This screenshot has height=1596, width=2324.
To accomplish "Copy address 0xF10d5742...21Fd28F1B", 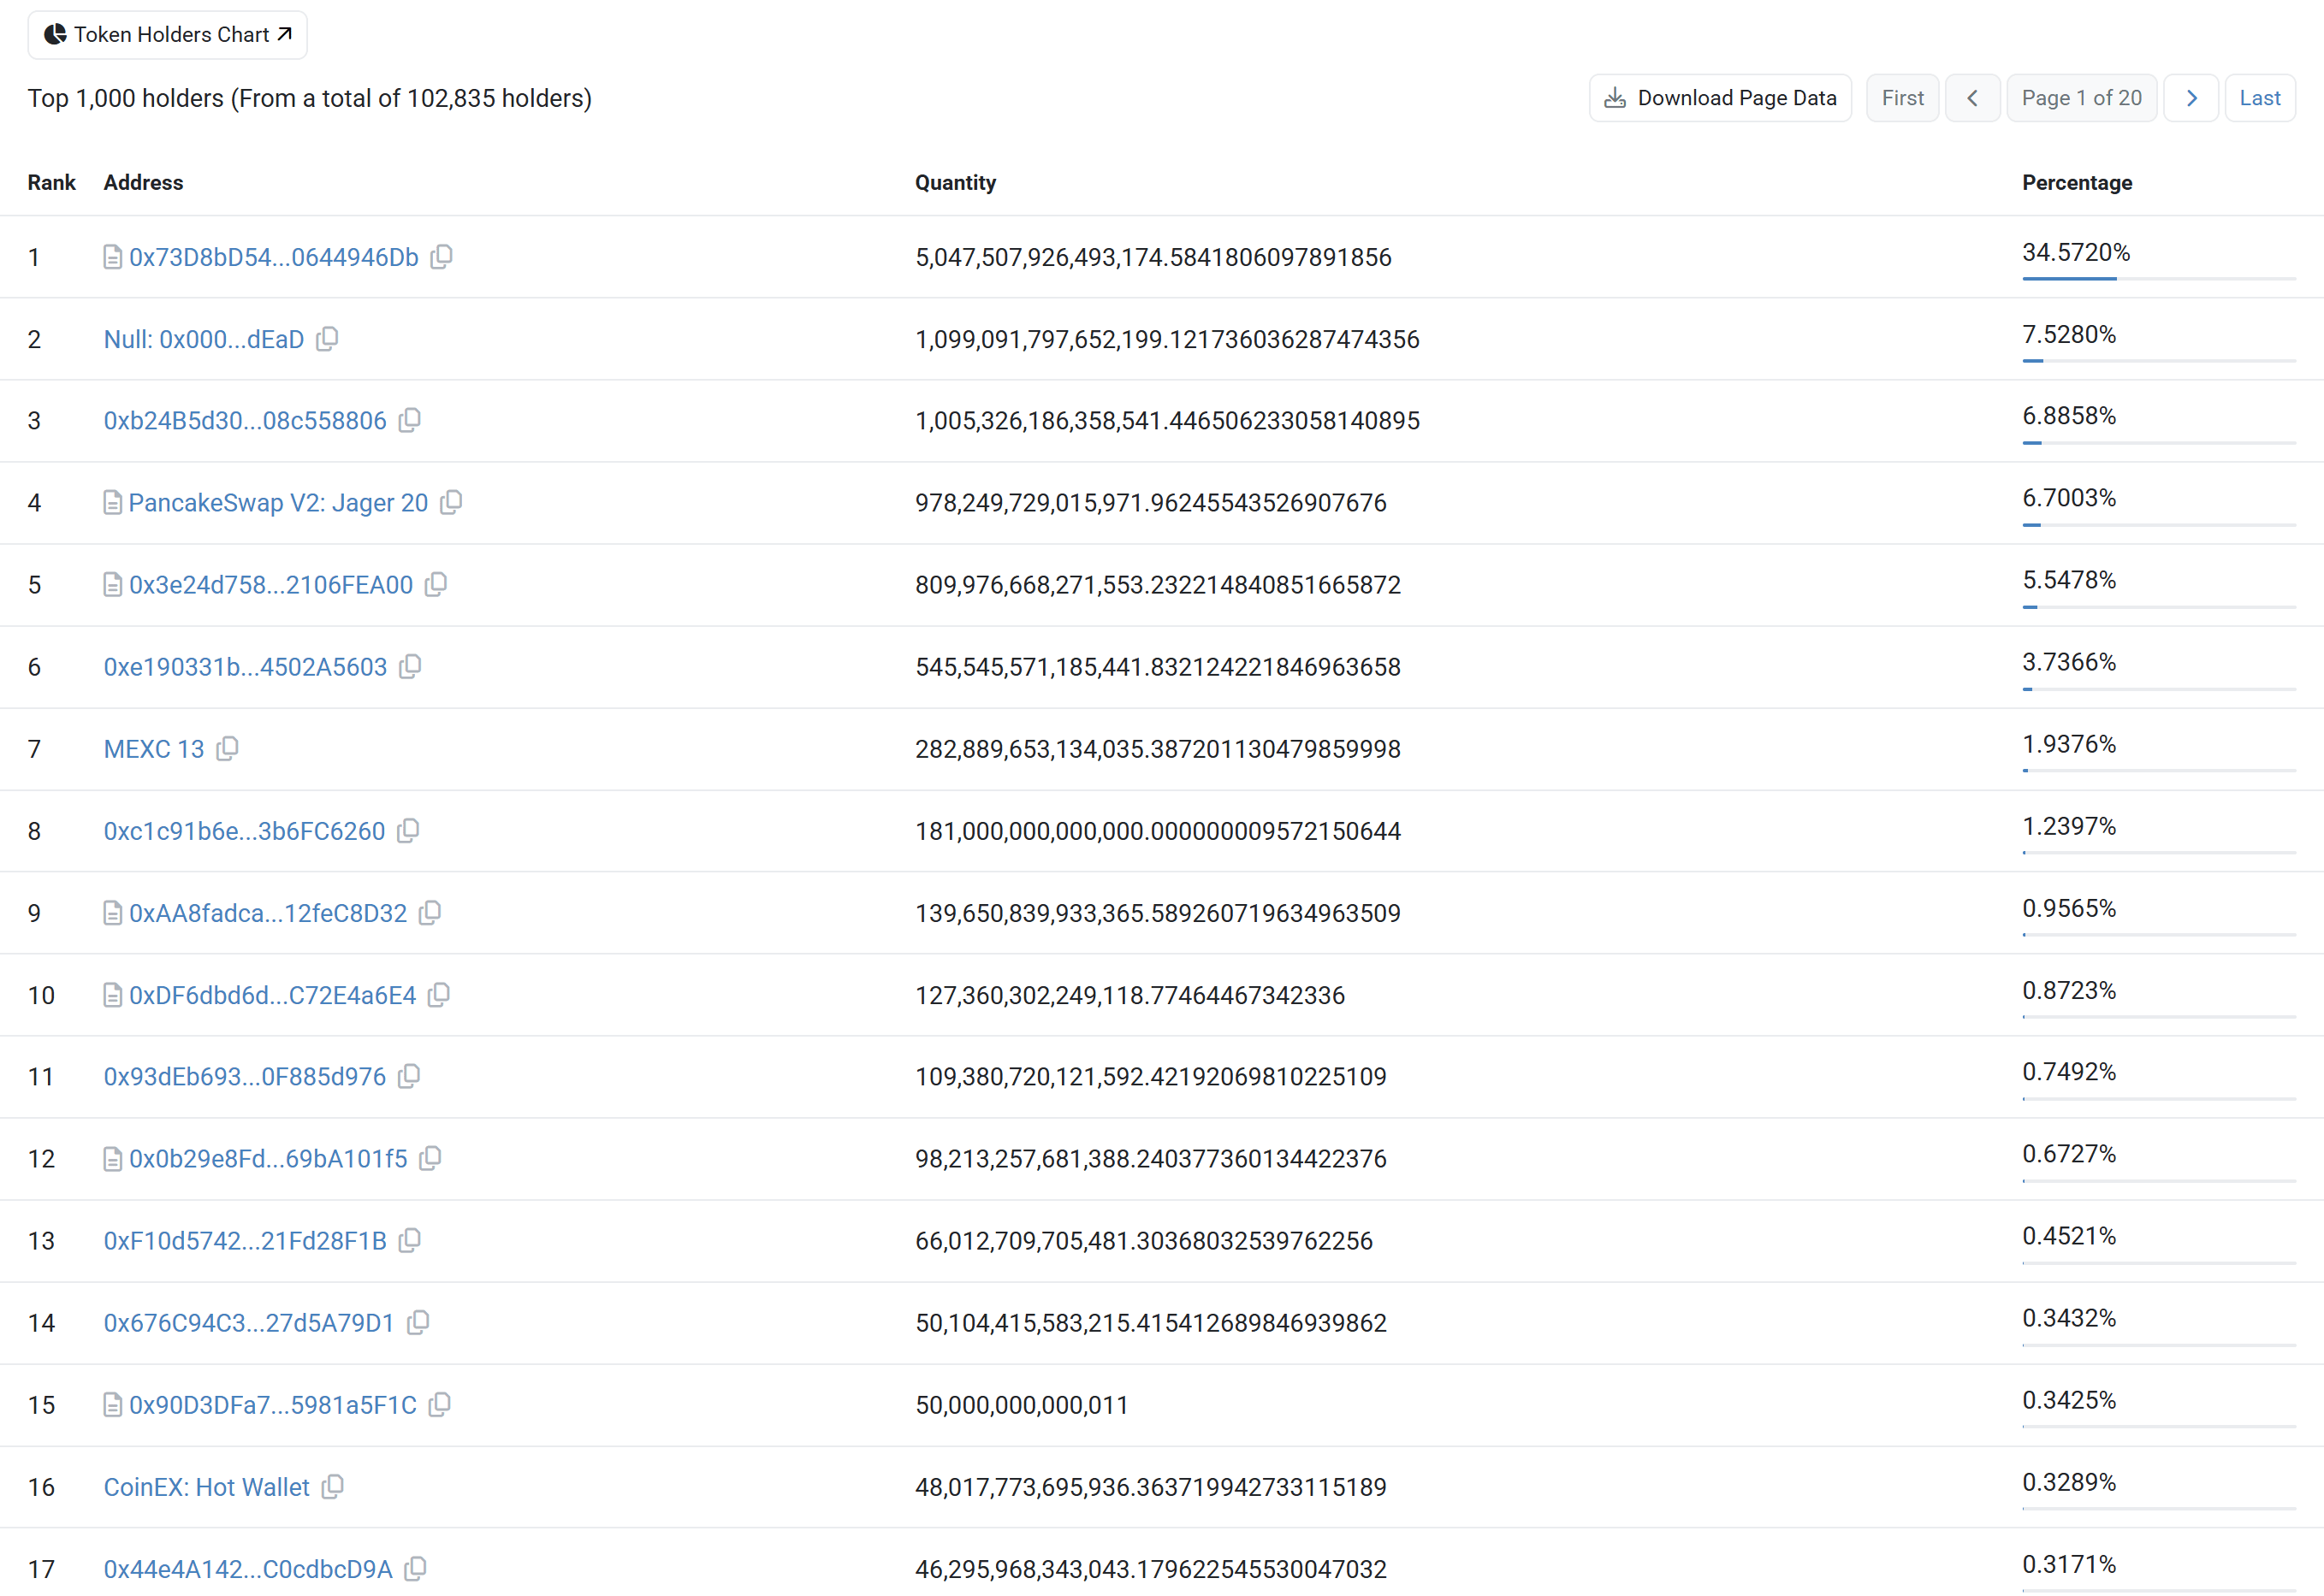I will click(x=409, y=1240).
